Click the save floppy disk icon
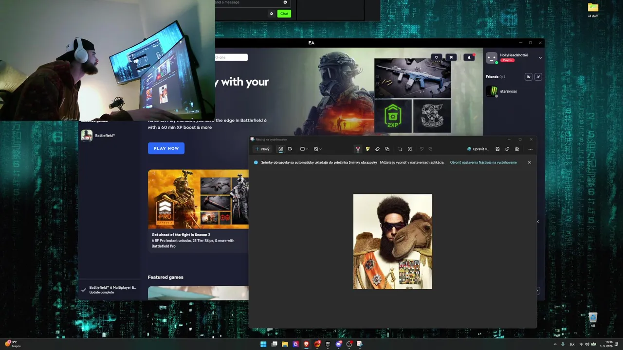The image size is (623, 350). (x=497, y=149)
